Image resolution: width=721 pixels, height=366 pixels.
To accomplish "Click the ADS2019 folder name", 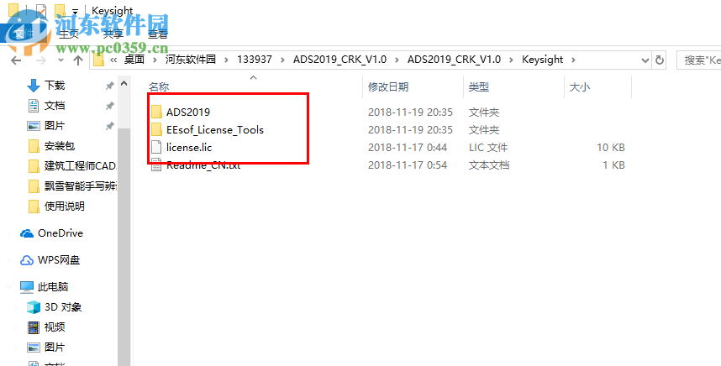I will click(x=188, y=112).
